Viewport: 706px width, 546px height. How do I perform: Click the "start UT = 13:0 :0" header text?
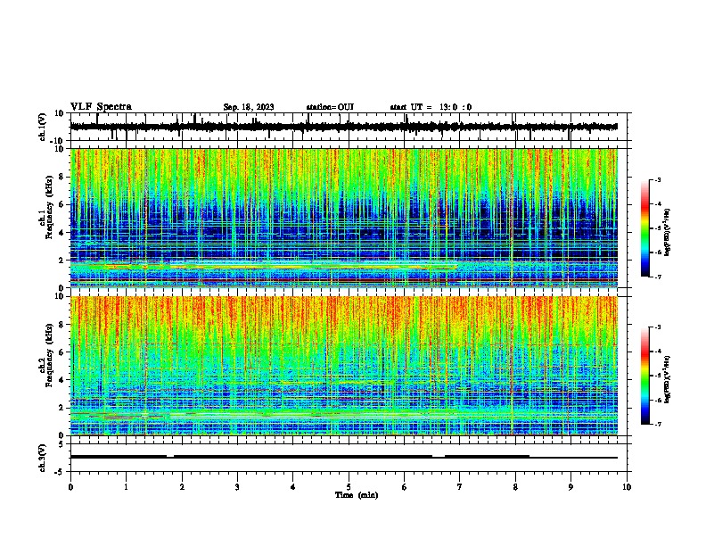point(431,107)
